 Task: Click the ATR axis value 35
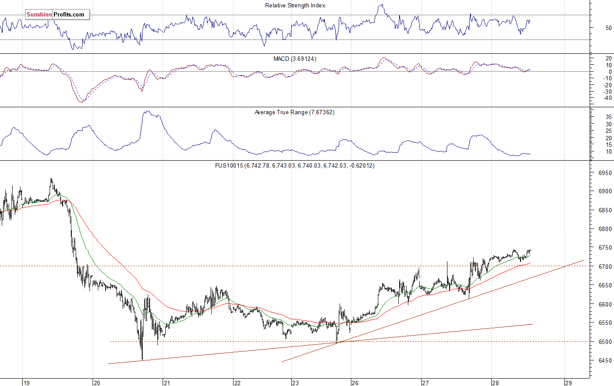[608, 117]
